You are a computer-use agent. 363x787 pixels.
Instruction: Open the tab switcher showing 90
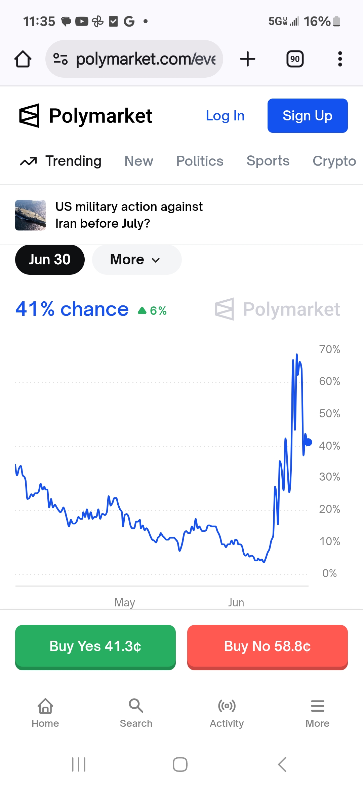pos(295,59)
